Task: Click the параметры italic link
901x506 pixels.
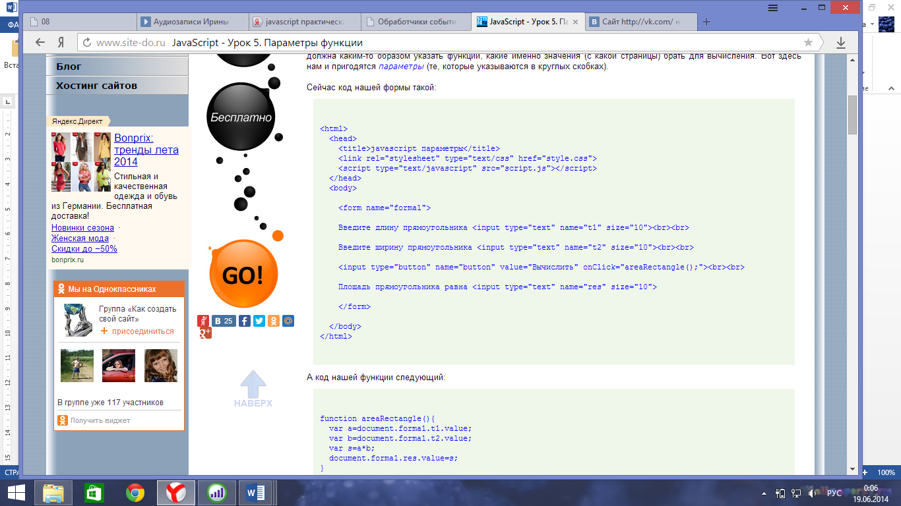Action: (401, 67)
